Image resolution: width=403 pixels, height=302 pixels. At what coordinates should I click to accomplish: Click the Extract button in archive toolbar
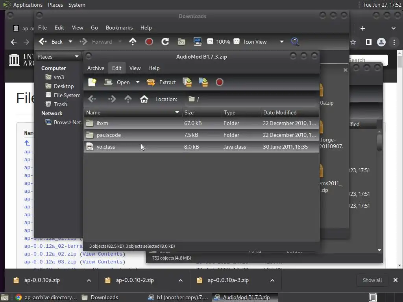[161, 82]
